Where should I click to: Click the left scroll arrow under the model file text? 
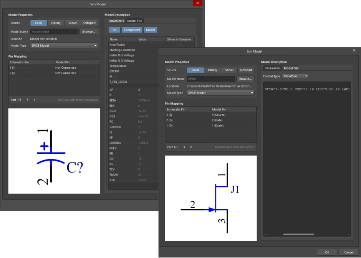click(x=266, y=235)
